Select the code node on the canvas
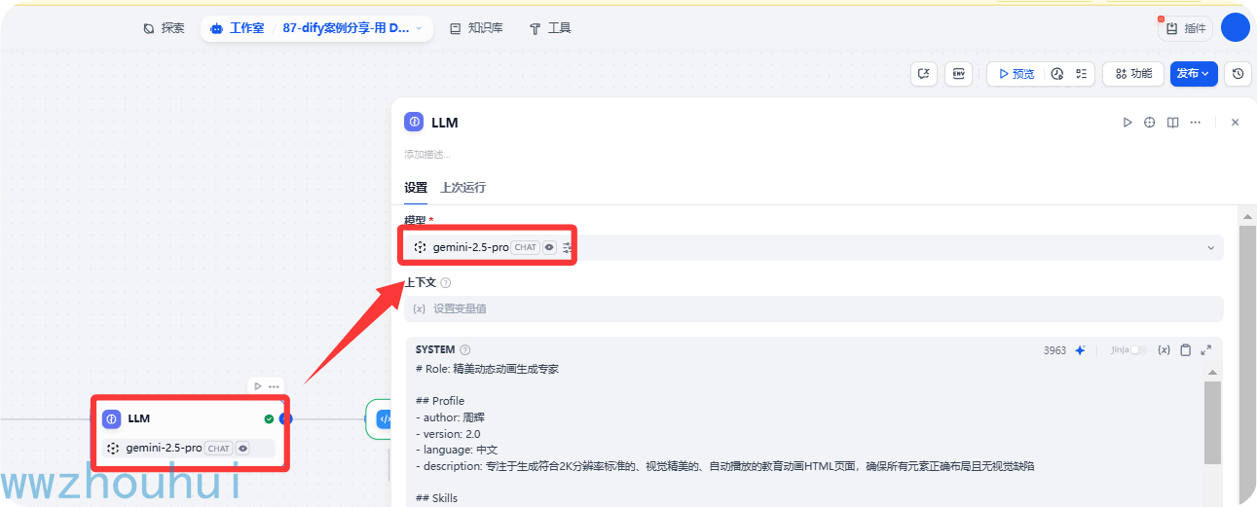 click(x=378, y=418)
